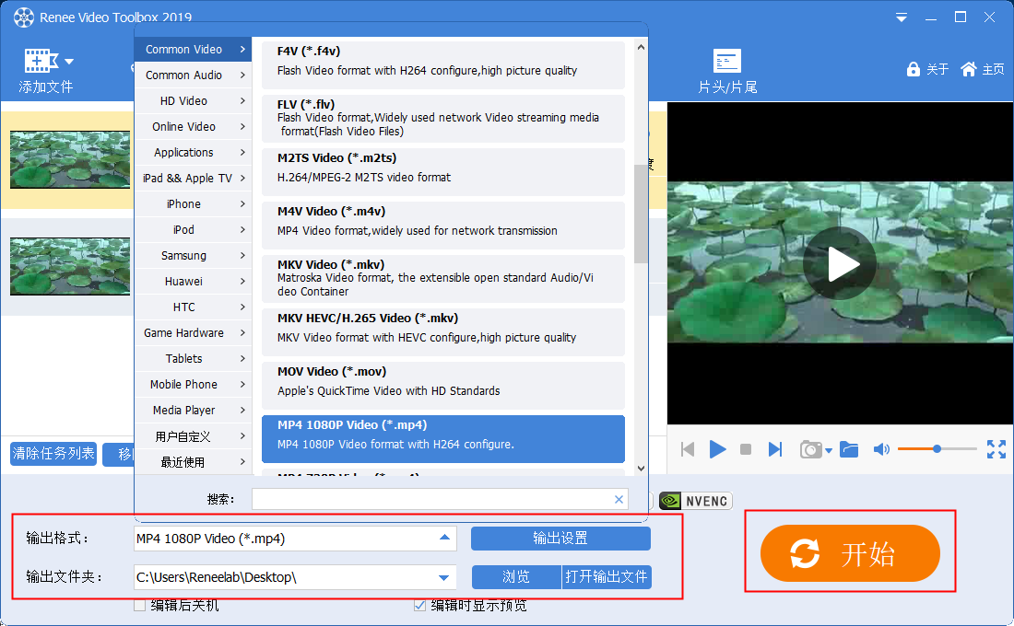
Task: Play the preview with the large play overlay
Action: click(x=840, y=263)
